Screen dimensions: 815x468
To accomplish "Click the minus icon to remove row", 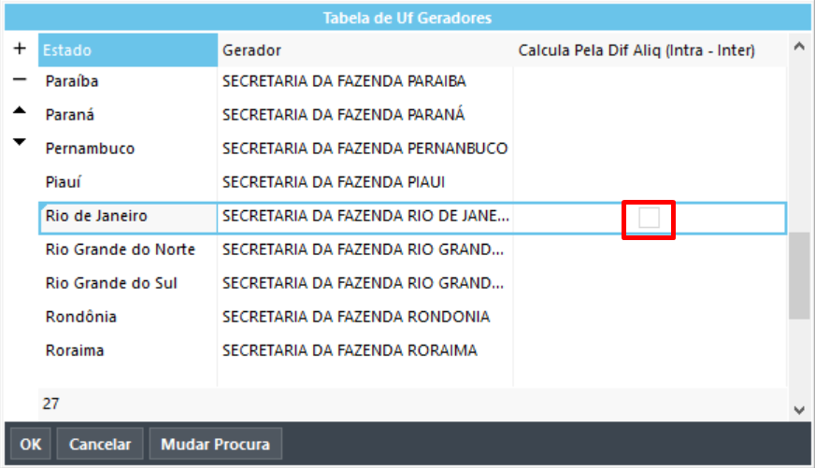I will [x=20, y=79].
